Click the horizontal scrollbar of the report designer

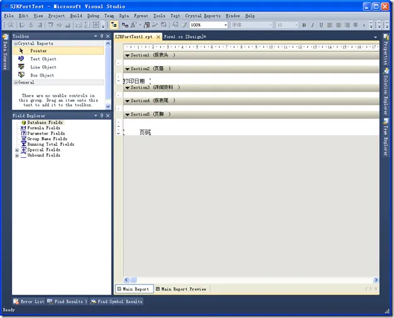[251, 280]
